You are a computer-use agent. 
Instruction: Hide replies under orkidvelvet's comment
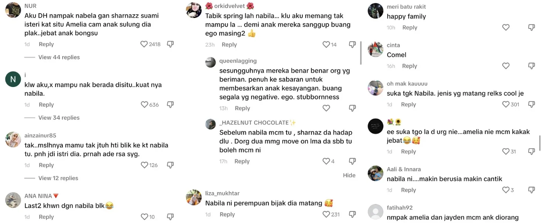click(349, 175)
